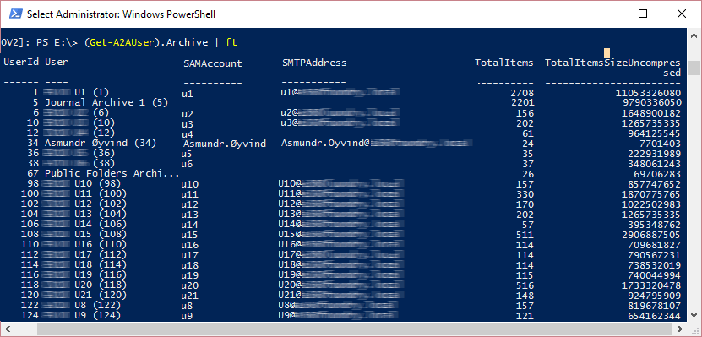Click the size value '1733320478'
Image resolution: width=702 pixels, height=337 pixels.
point(651,285)
